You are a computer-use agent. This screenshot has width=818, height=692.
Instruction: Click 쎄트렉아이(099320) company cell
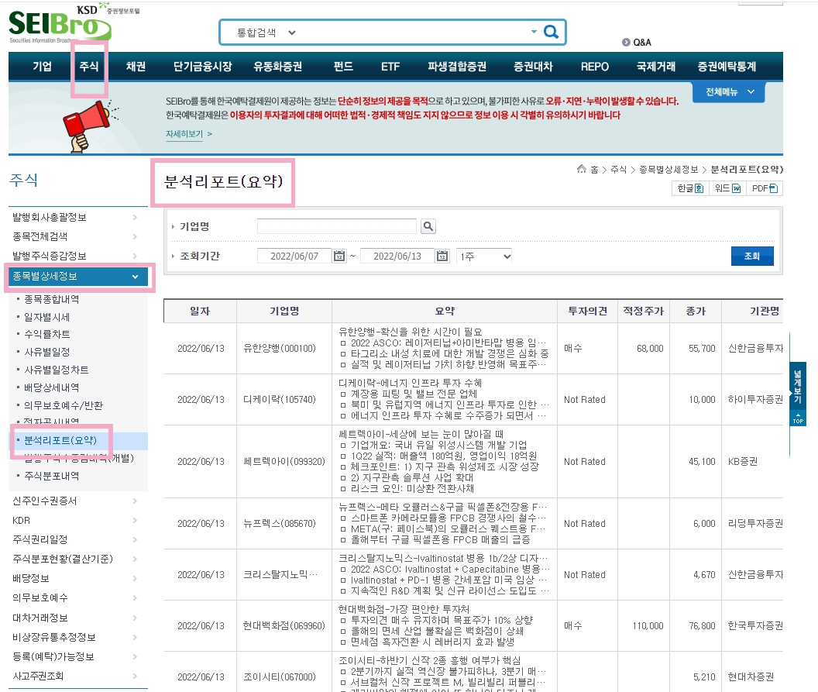tap(284, 461)
